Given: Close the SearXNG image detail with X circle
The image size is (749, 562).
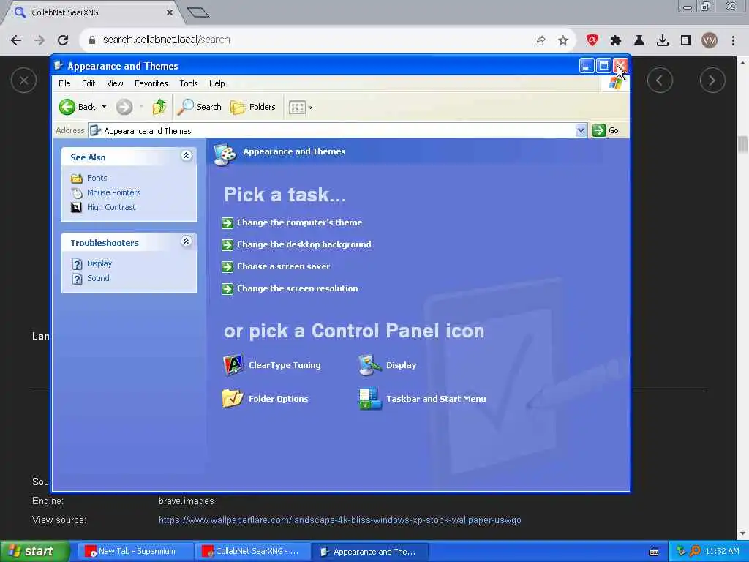Looking at the screenshot, I should pos(23,80).
